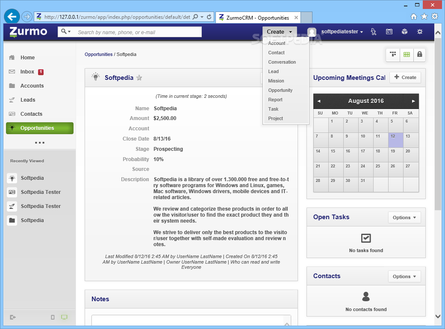Choose Opportunity from Create menu

click(280, 90)
